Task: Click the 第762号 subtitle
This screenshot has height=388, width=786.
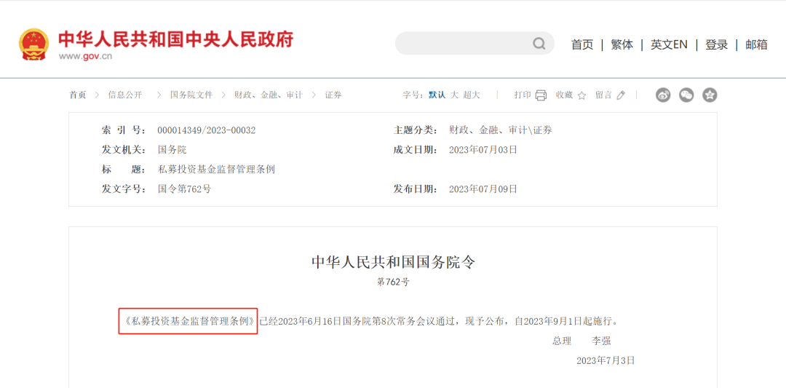Action: click(393, 282)
